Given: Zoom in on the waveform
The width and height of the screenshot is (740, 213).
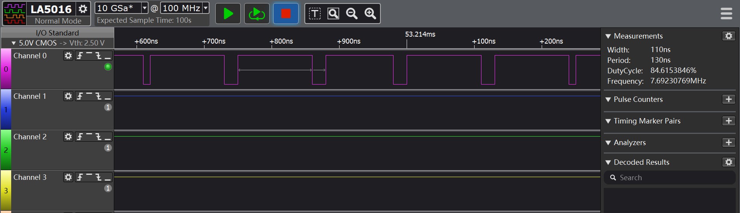Looking at the screenshot, I should [x=370, y=14].
